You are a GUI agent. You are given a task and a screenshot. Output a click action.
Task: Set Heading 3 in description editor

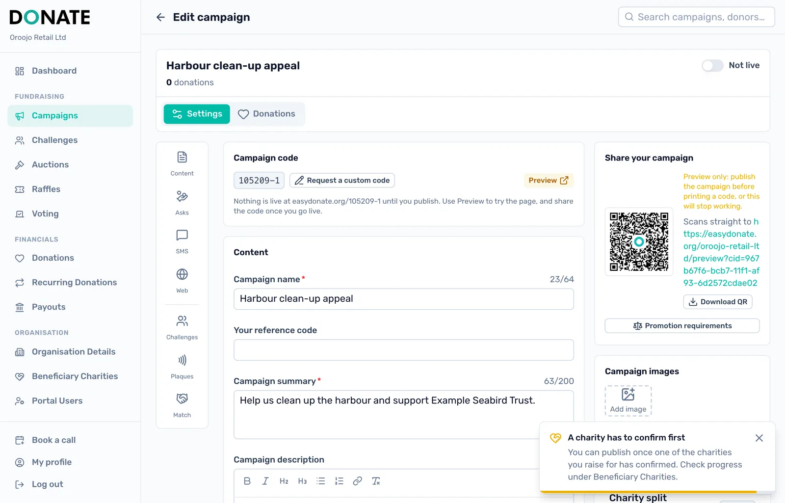pyautogui.click(x=302, y=481)
